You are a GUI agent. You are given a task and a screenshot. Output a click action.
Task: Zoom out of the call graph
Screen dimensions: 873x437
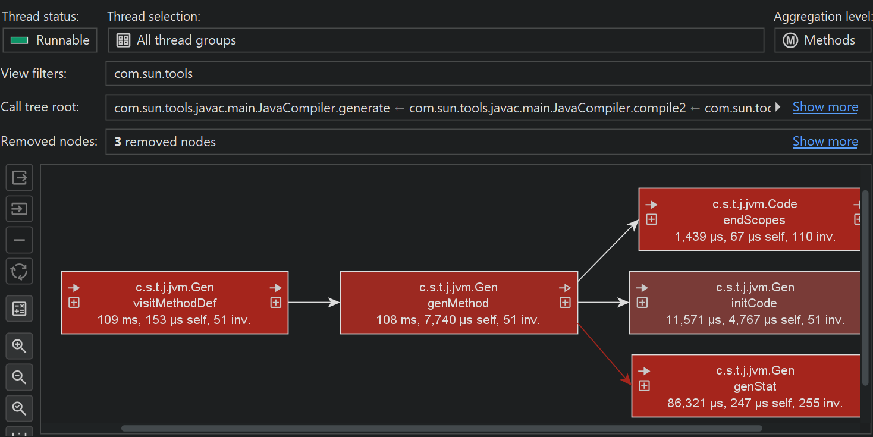click(x=19, y=377)
